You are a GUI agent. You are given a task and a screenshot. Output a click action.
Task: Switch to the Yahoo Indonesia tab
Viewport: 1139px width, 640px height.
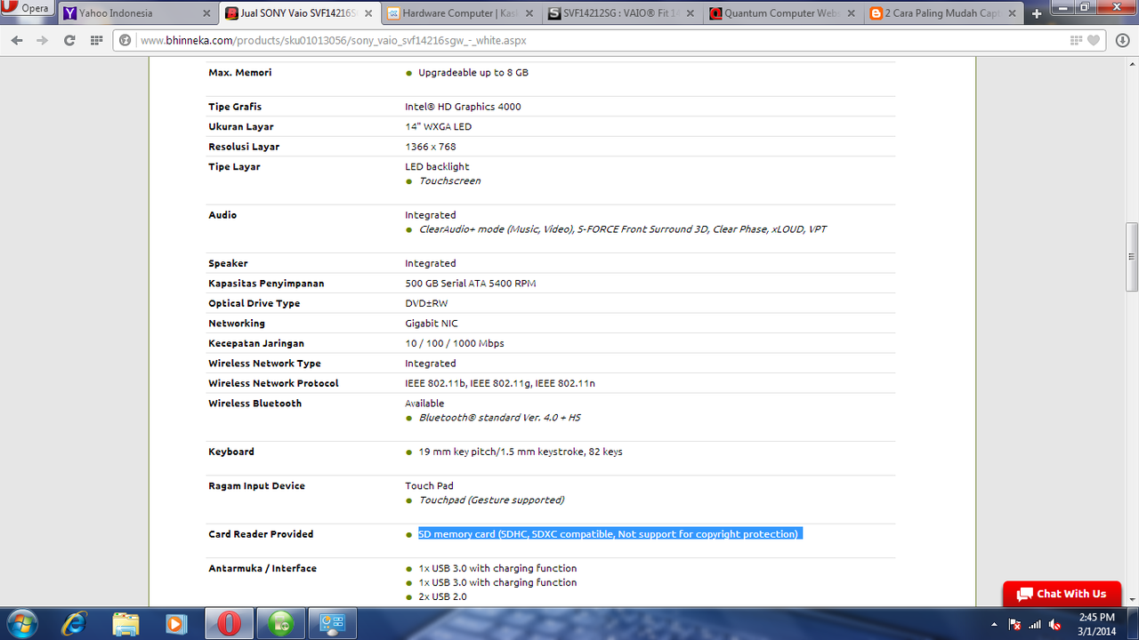coord(138,13)
